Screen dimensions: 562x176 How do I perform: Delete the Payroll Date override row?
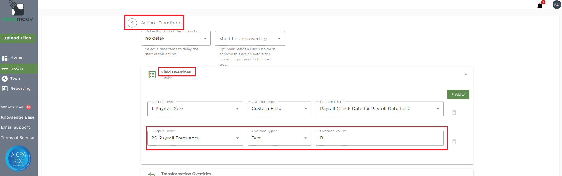pyautogui.click(x=454, y=113)
